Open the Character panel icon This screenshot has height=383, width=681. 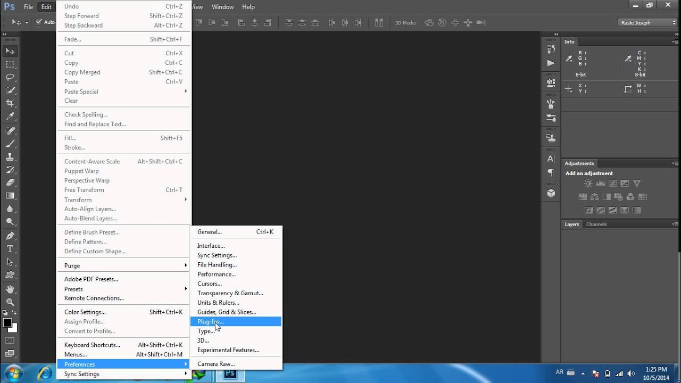551,159
